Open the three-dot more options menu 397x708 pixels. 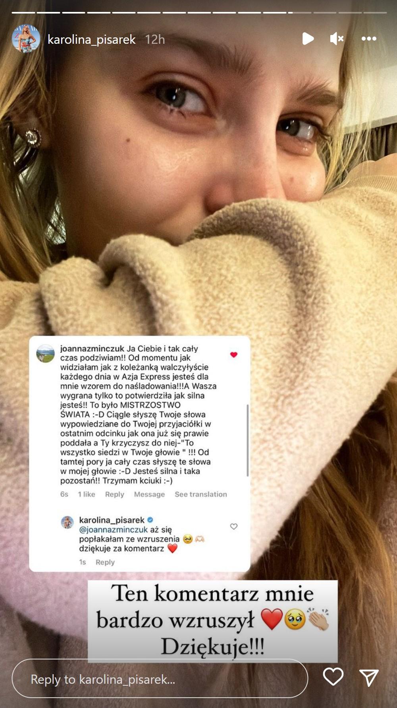pyautogui.click(x=369, y=39)
